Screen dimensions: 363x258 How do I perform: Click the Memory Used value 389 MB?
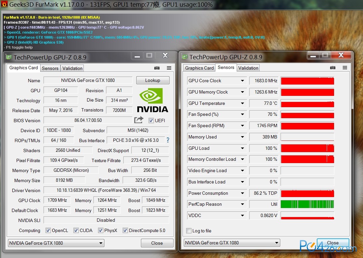coord(264,137)
